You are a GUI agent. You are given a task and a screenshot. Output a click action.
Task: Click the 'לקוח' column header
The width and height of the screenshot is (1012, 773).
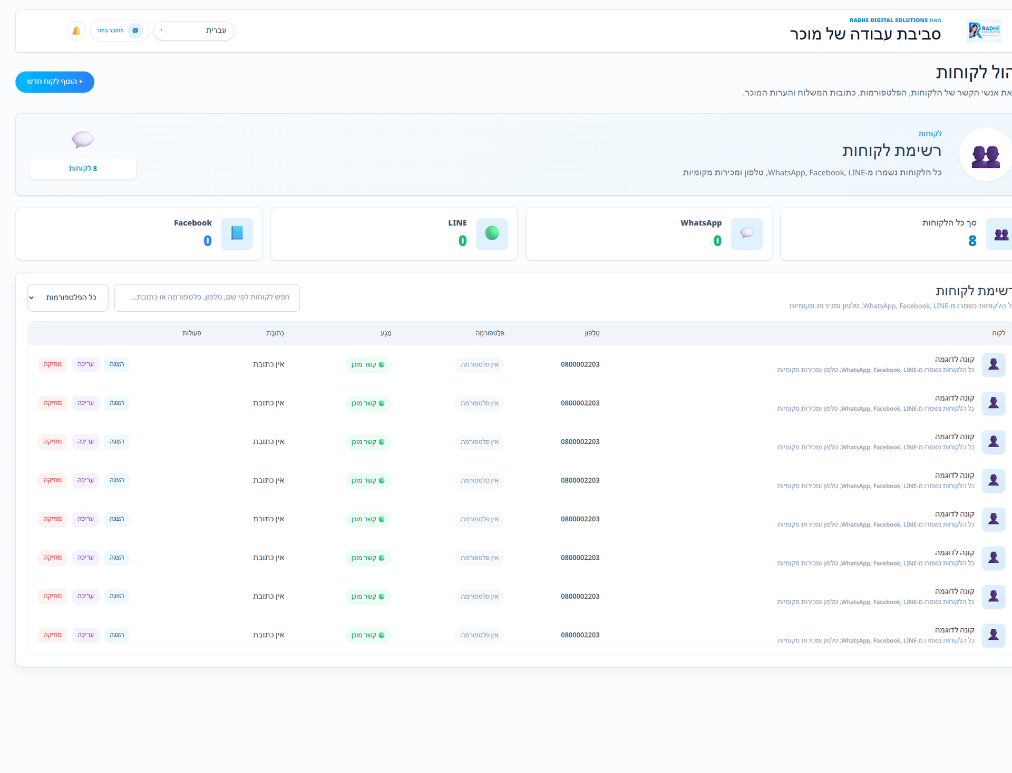click(x=998, y=333)
